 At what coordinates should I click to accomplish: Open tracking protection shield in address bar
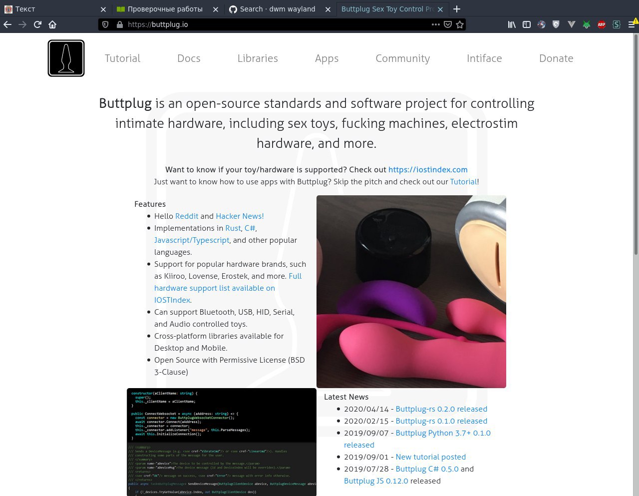click(105, 24)
